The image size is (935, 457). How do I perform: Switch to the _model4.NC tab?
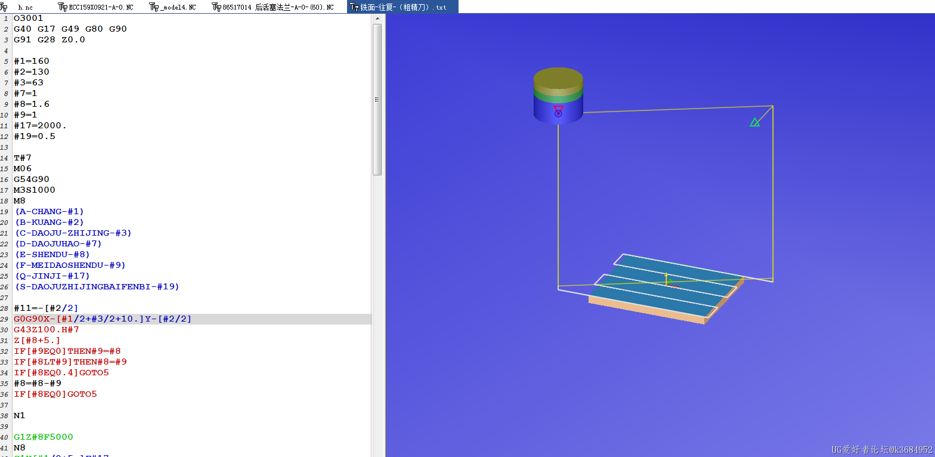tap(178, 7)
